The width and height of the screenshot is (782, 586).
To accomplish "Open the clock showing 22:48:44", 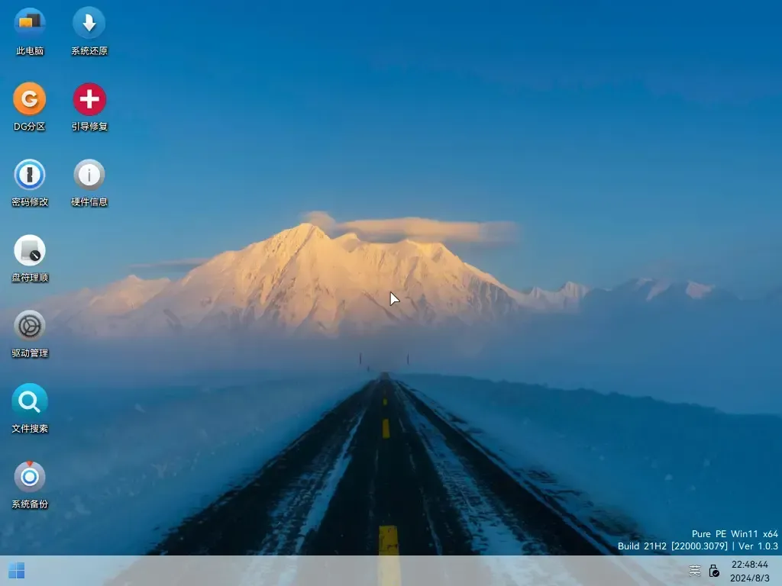I will click(751, 565).
